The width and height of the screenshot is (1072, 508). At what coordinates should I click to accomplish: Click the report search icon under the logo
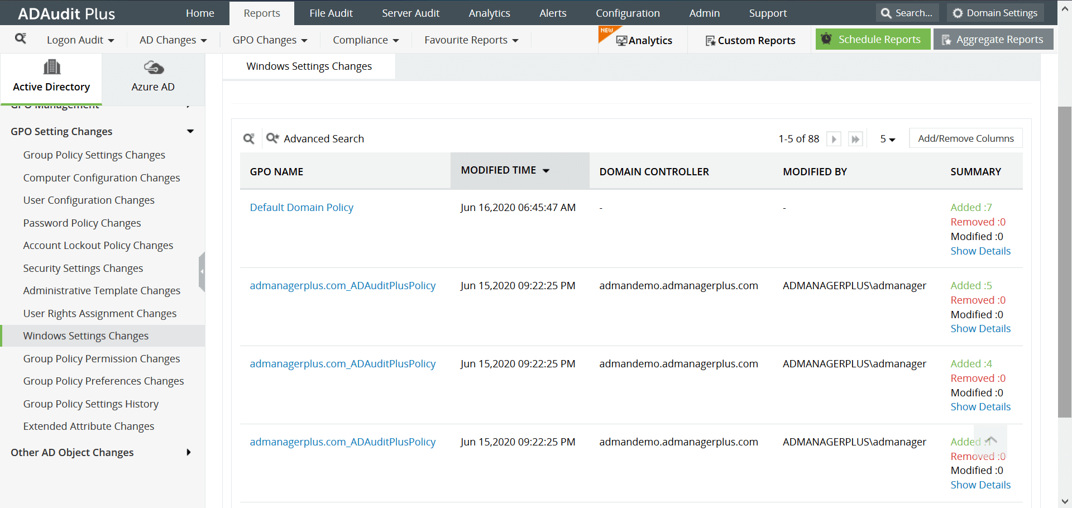pyautogui.click(x=21, y=39)
